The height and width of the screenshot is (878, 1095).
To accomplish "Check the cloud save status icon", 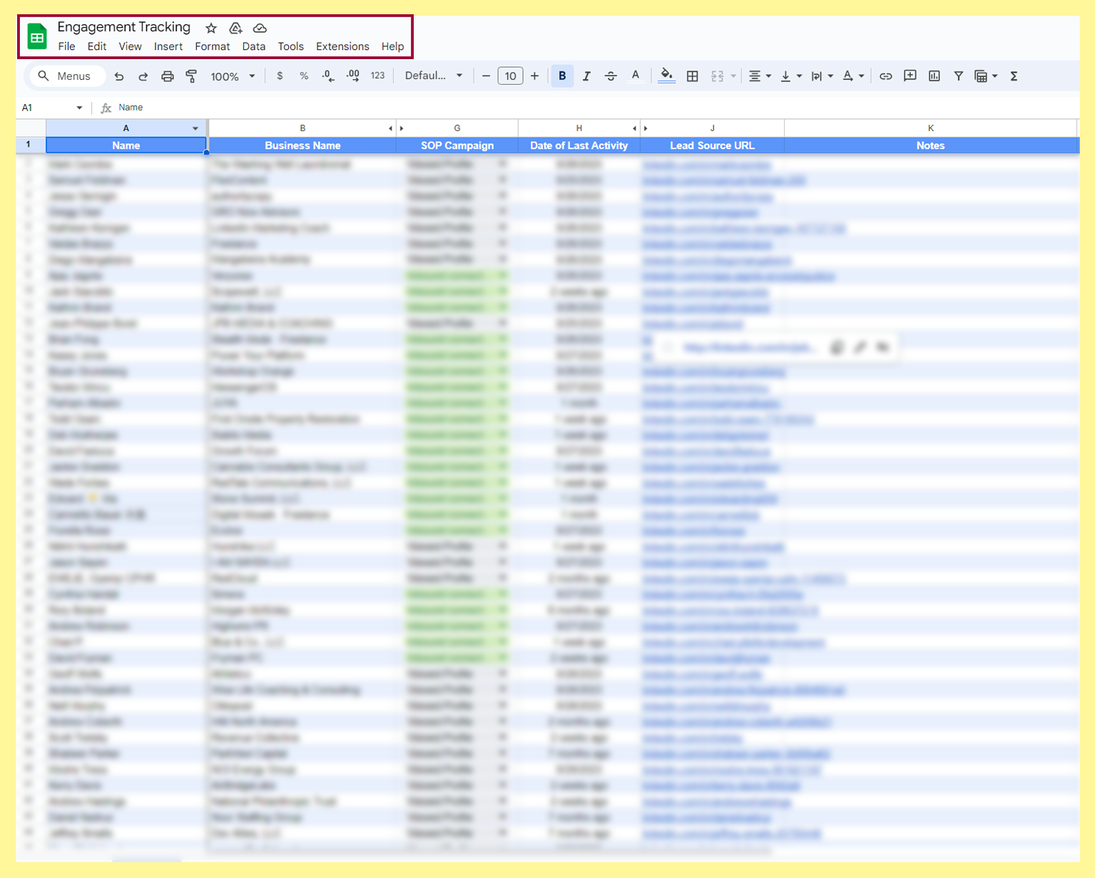I will pyautogui.click(x=260, y=28).
